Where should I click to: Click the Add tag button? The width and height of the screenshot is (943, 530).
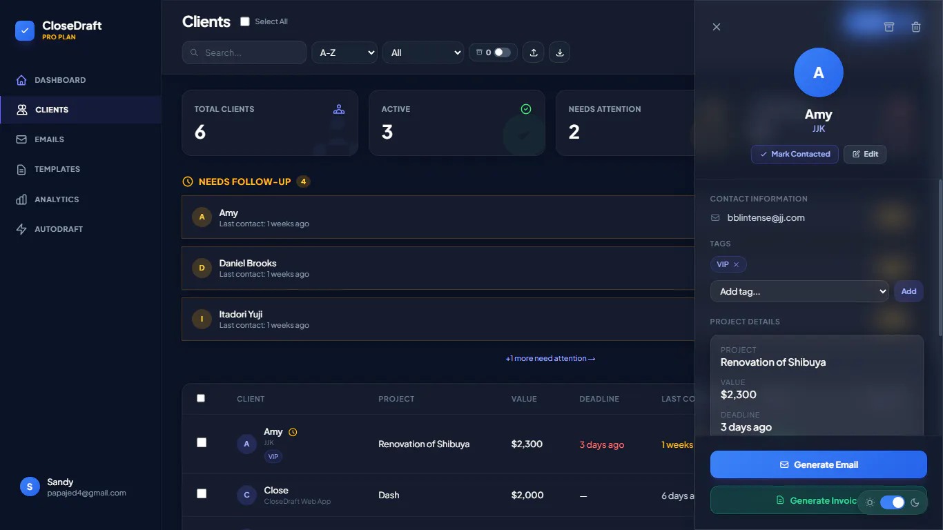coord(908,291)
